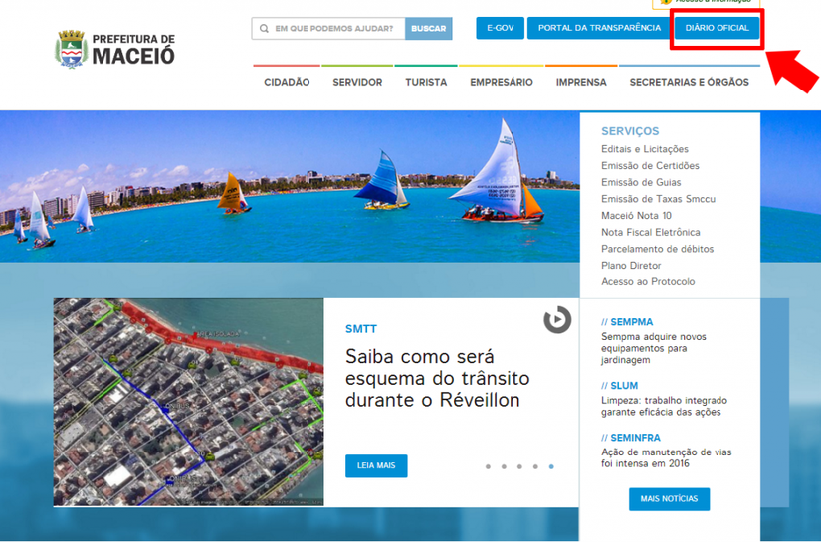Click the BUSCAR button
The height and width of the screenshot is (542, 821).
tap(428, 28)
